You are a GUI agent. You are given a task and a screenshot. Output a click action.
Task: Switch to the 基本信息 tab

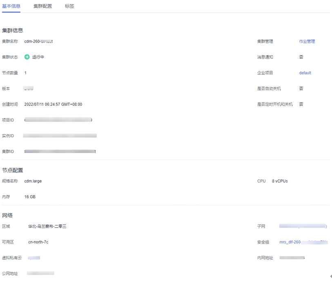(x=11, y=6)
